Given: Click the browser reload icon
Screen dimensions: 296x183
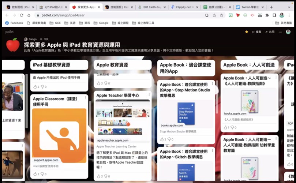Looking at the screenshot, I should click(22, 15).
